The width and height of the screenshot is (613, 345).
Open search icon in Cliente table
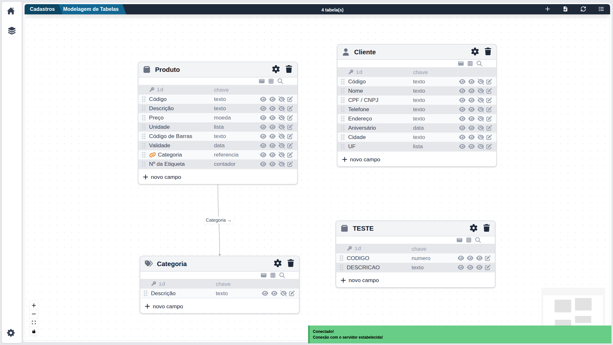coord(479,64)
